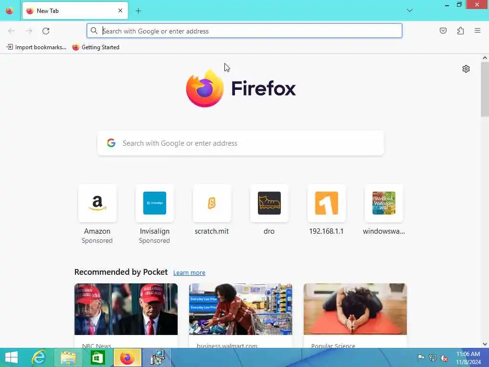The height and width of the screenshot is (367, 489).
Task: Click the Recommended by Pocket heading
Action: point(121,272)
